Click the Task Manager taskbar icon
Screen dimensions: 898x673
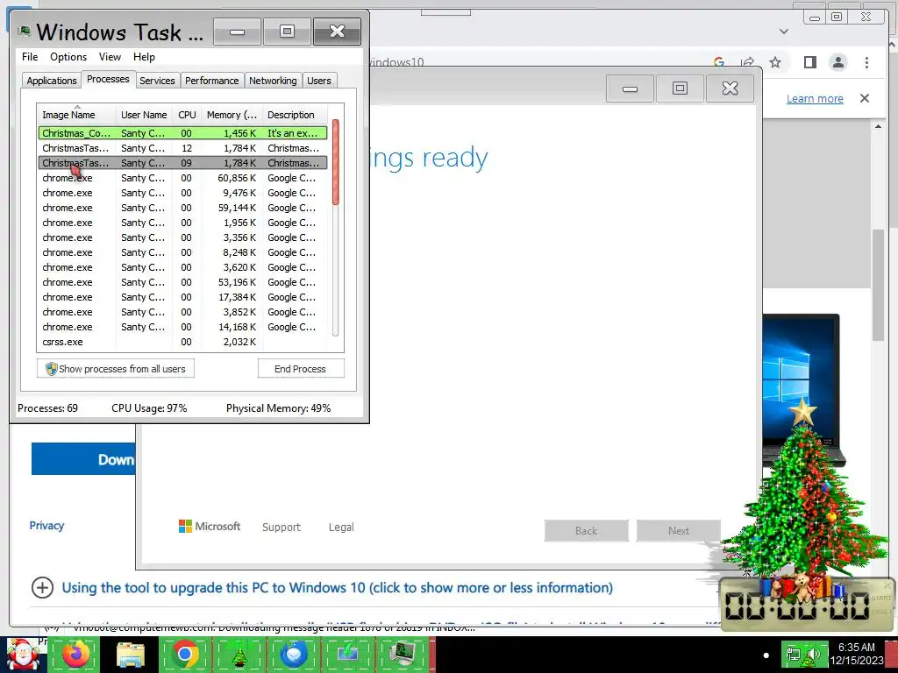tap(402, 655)
